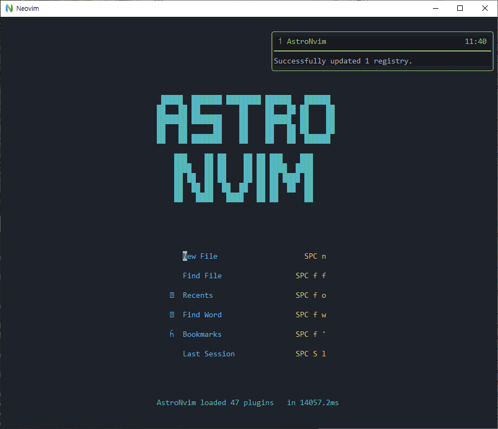Click the "AstroNvim loaded 47 plugins" footer text
The image size is (498, 429).
(215, 402)
